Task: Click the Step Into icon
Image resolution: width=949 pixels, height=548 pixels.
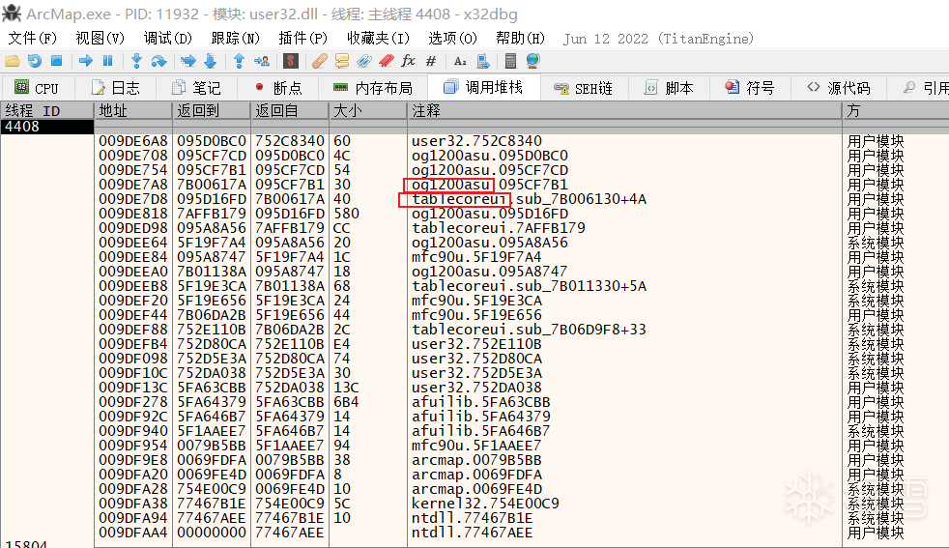Action: (x=137, y=61)
